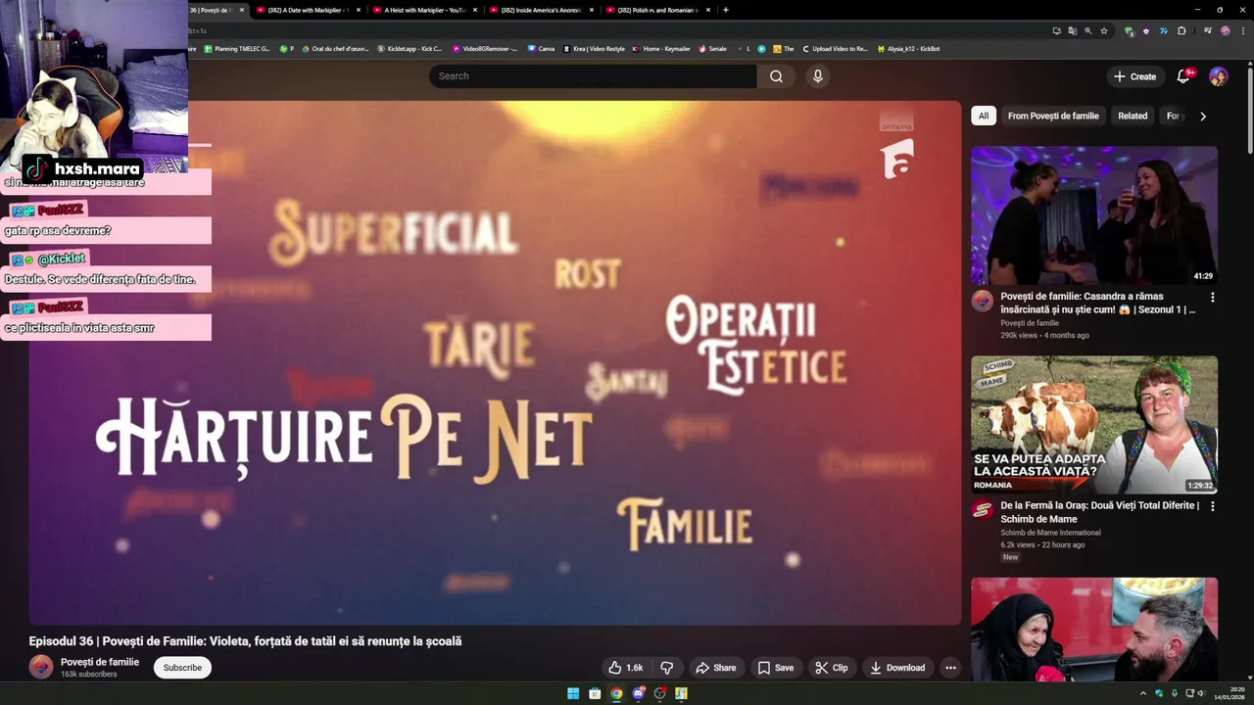
Task: Open 'Oral du chef d'oeuvr...' bookmark
Action: (x=335, y=48)
